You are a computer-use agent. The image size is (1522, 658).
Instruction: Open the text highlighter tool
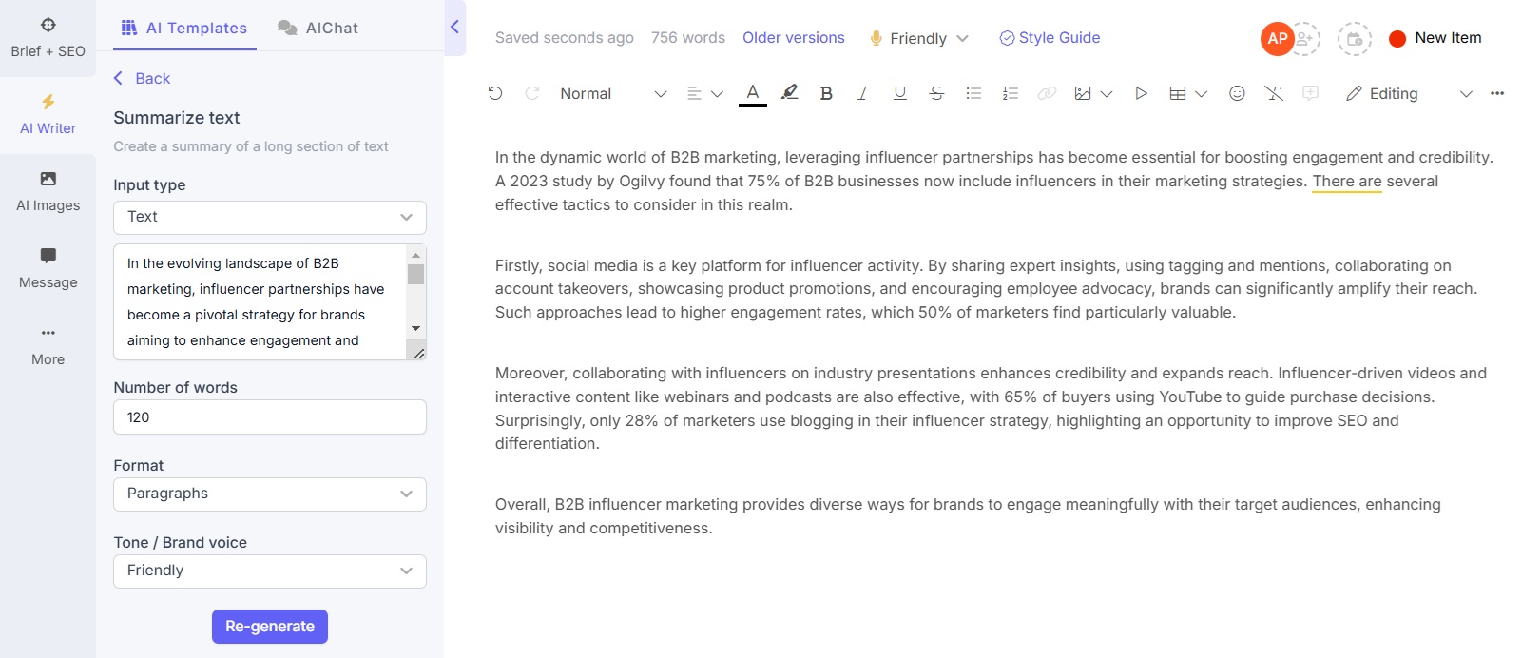coord(789,93)
